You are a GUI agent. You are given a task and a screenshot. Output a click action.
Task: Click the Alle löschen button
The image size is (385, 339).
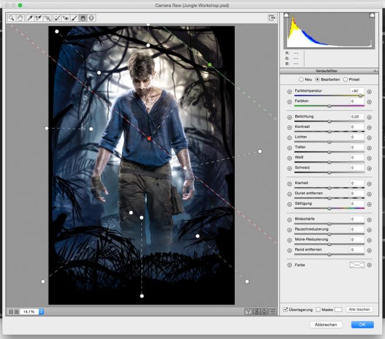tap(359, 310)
